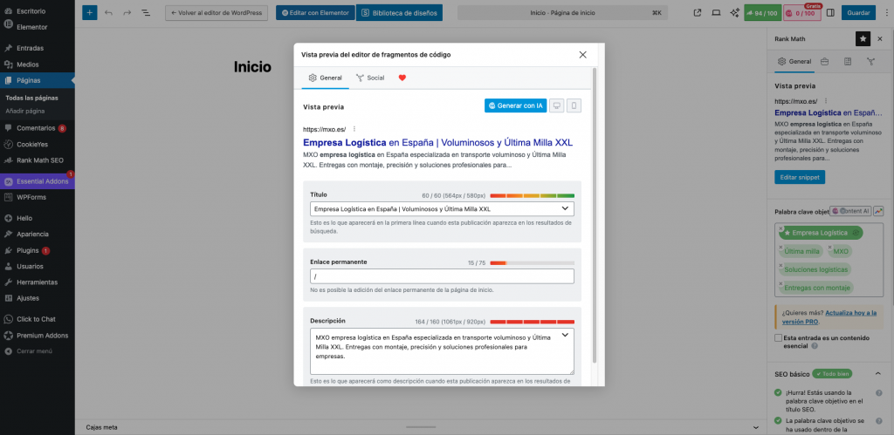Expand the Descripción variables dropdown arrow
894x435 pixels.
(x=565, y=335)
